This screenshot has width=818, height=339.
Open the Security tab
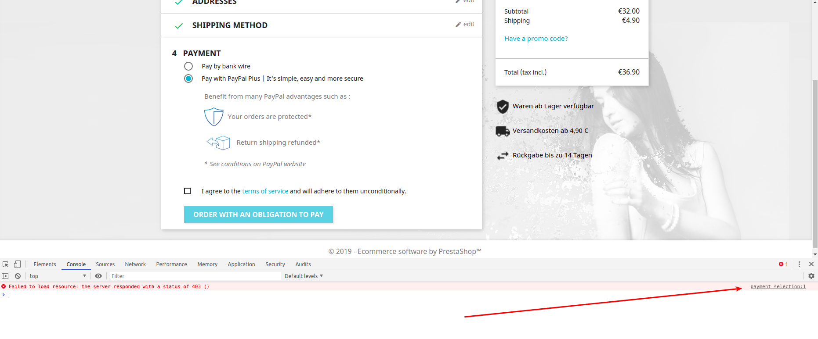tap(275, 264)
